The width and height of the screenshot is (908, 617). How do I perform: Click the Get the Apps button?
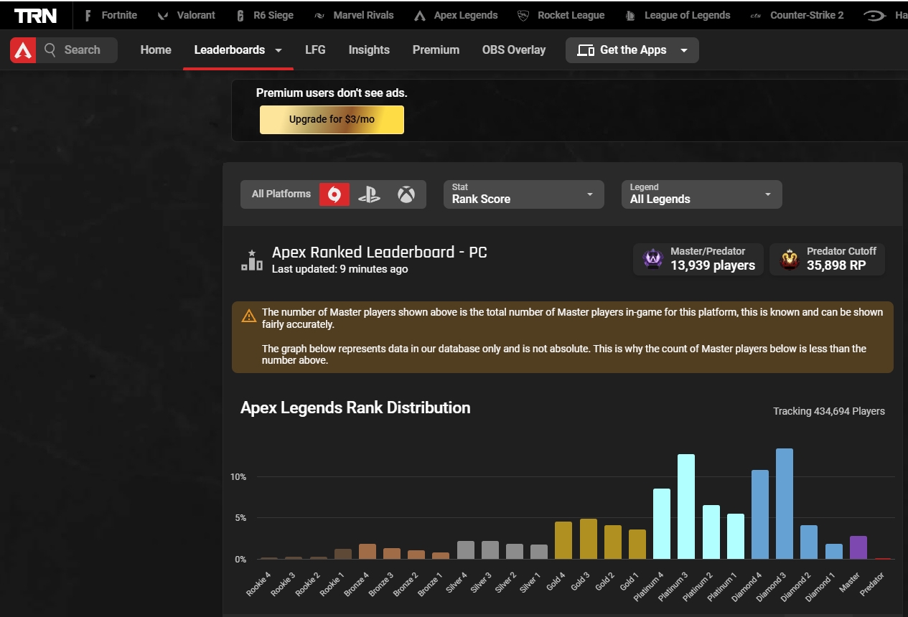click(x=632, y=50)
